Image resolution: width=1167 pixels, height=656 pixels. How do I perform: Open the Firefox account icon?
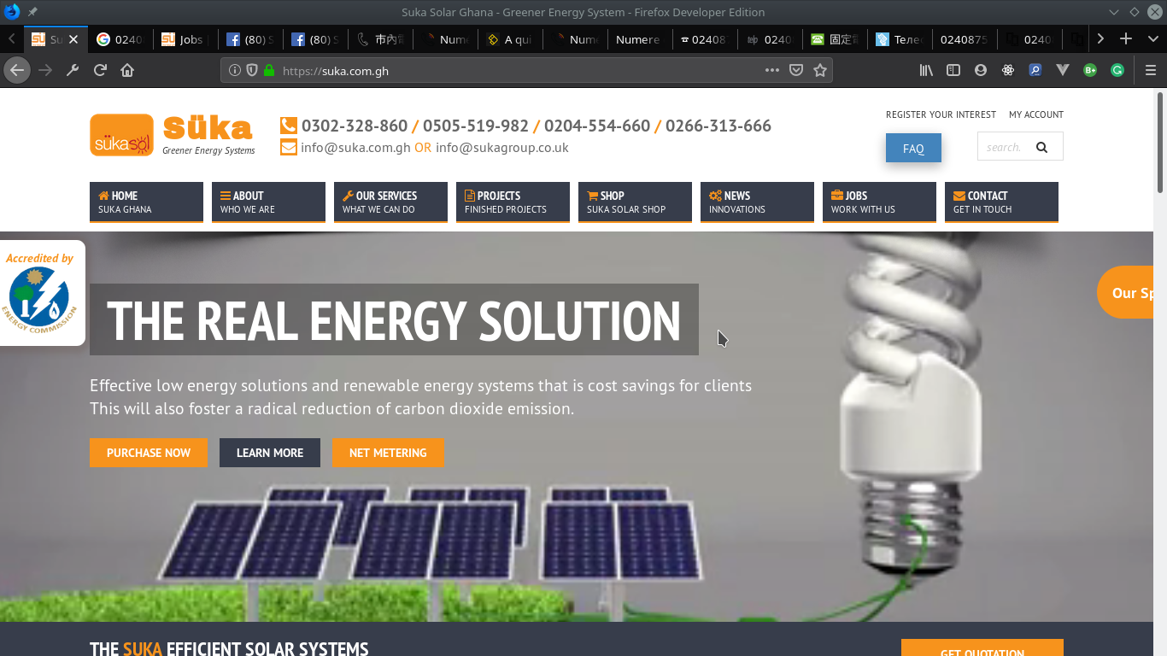(981, 70)
